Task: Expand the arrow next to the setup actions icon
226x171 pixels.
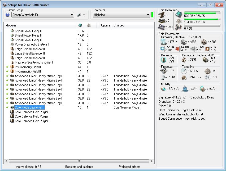Action: pos(84,15)
